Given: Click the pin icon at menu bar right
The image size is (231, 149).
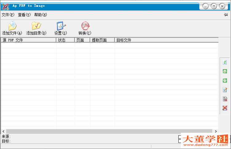Looking at the screenshot, I should pos(226,15).
